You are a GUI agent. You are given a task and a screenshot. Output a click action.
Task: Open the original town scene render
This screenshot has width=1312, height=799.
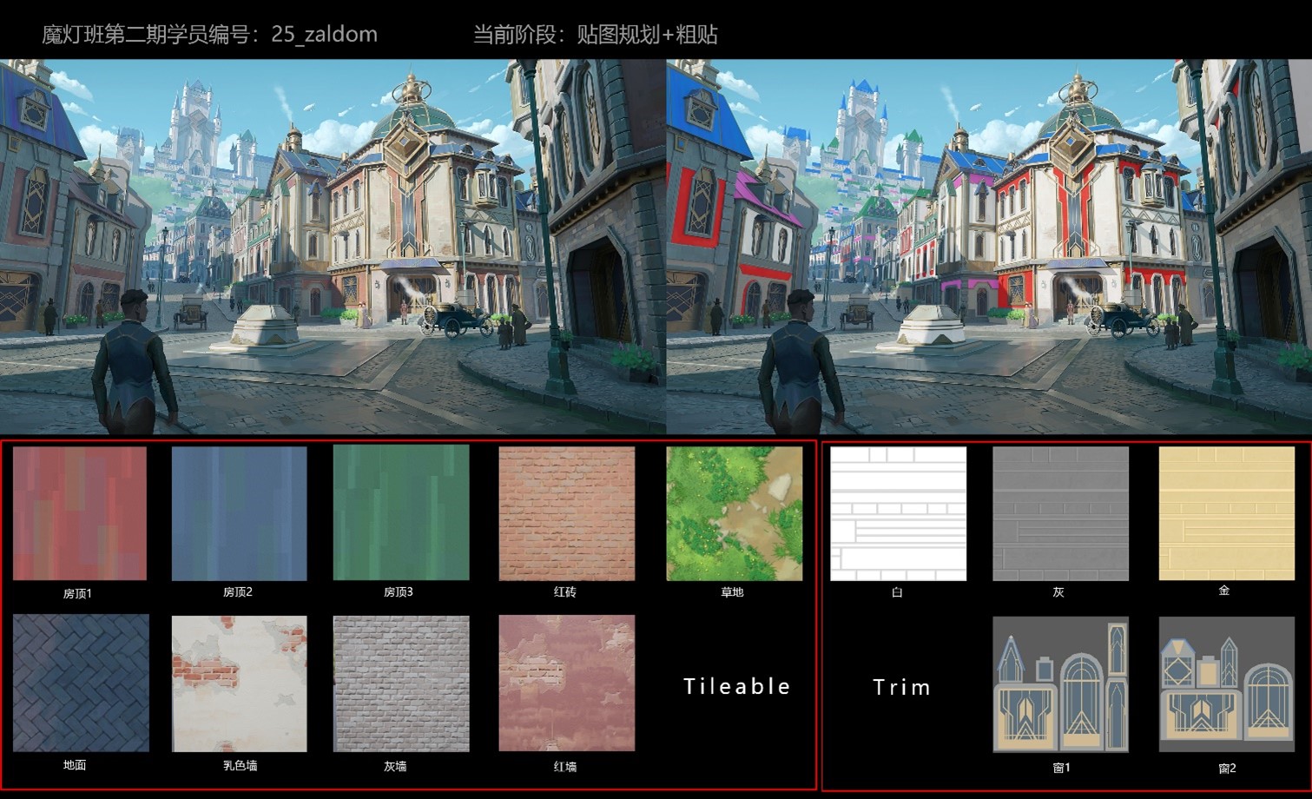pos(333,246)
